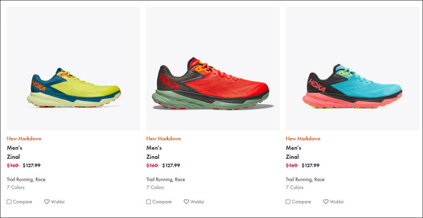Click New Markdown label above red shoe listing

[164, 138]
